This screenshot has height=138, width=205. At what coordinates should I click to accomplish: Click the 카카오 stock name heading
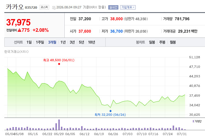(x=14, y=7)
